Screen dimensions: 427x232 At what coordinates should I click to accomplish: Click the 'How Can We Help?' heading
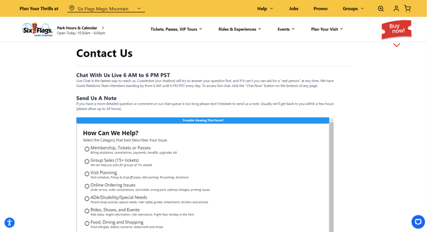coord(111,133)
